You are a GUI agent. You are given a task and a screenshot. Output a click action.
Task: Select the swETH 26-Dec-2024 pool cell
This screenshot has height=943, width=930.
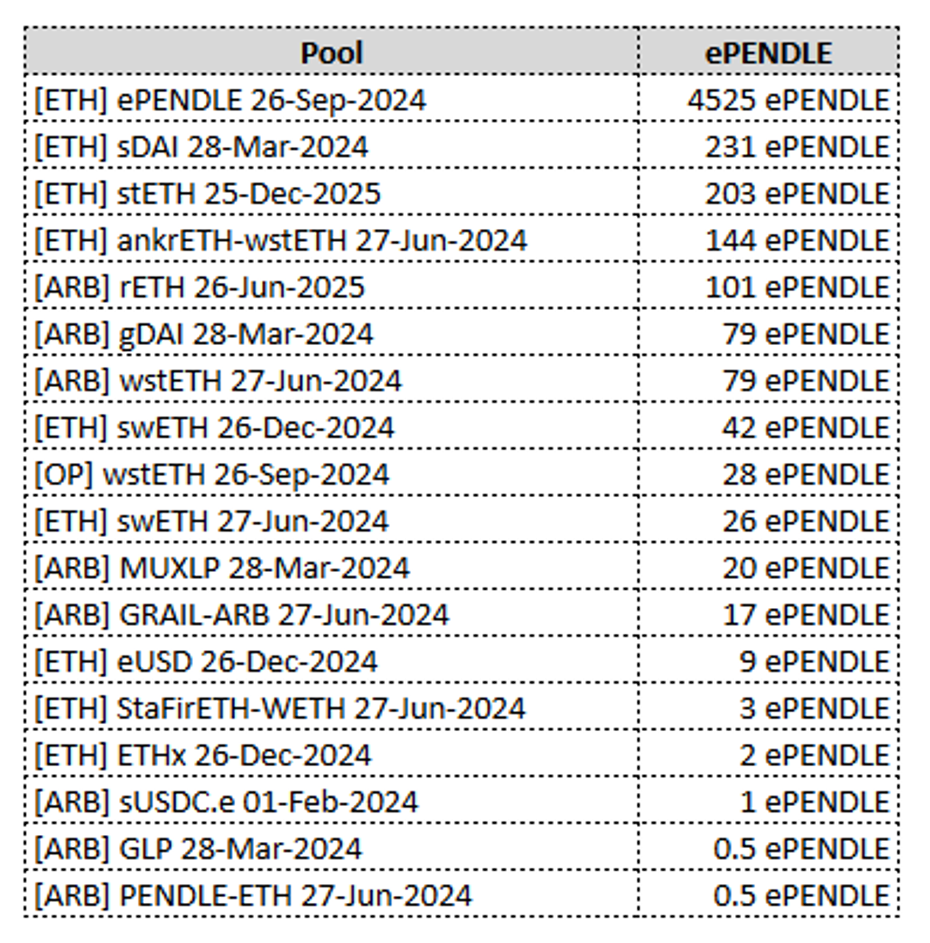(x=214, y=428)
